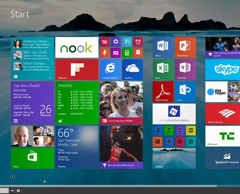Open the Yahoo Finance tile

[223, 158]
